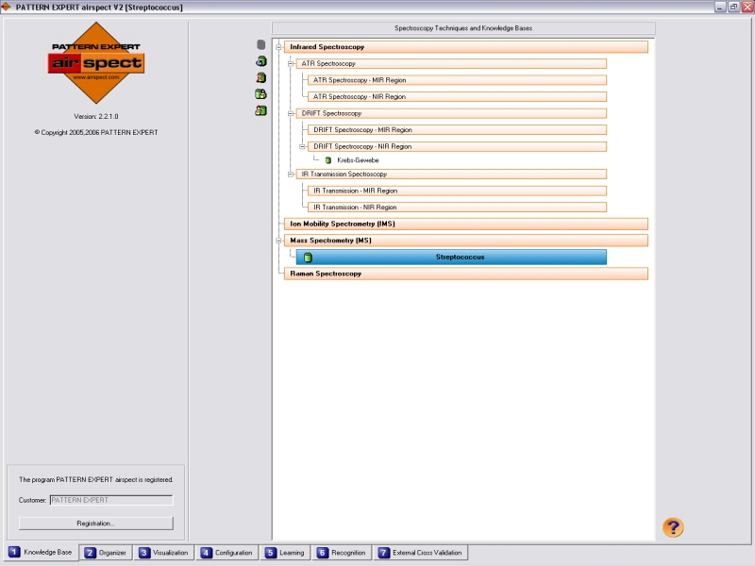Collapse the Infrared Spectroscopy tree node
This screenshot has height=566, width=755.
(x=279, y=47)
